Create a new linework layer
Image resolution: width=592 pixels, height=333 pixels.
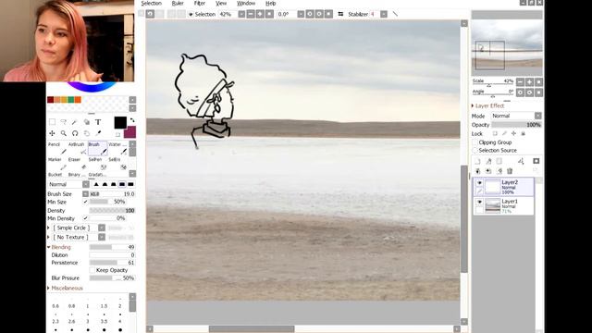click(488, 161)
